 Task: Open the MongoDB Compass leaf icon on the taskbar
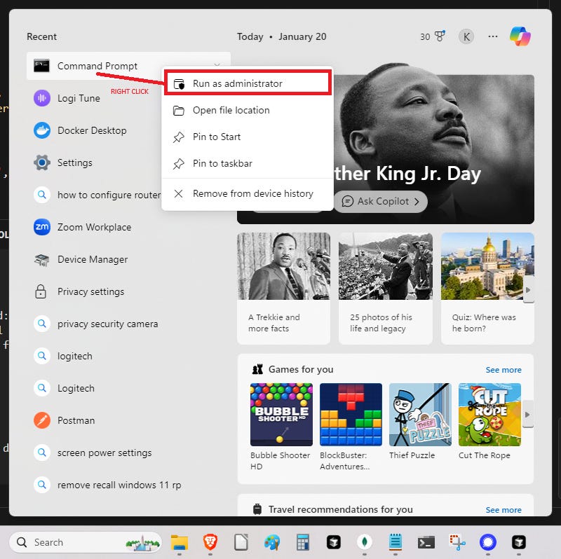pyautogui.click(x=365, y=542)
